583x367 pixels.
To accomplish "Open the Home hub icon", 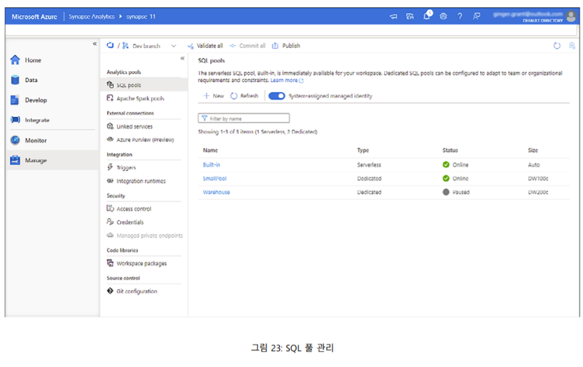I will (15, 60).
